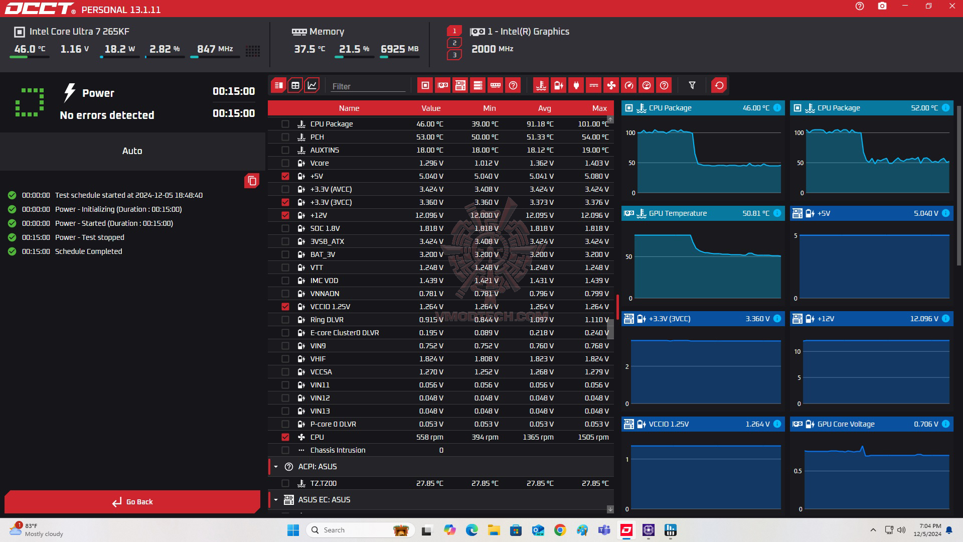
Task: Click the sensor Filter text field
Action: tap(368, 86)
